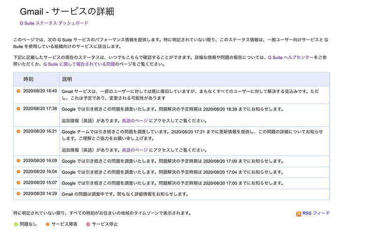Click the orange status dot for 16:21
This screenshot has height=236, width=375.
click(18, 132)
